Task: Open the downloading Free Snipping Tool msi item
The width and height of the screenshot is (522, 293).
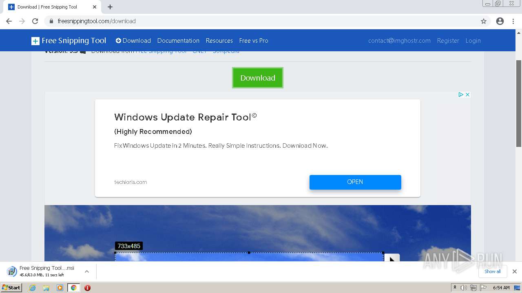Action: tap(47, 271)
